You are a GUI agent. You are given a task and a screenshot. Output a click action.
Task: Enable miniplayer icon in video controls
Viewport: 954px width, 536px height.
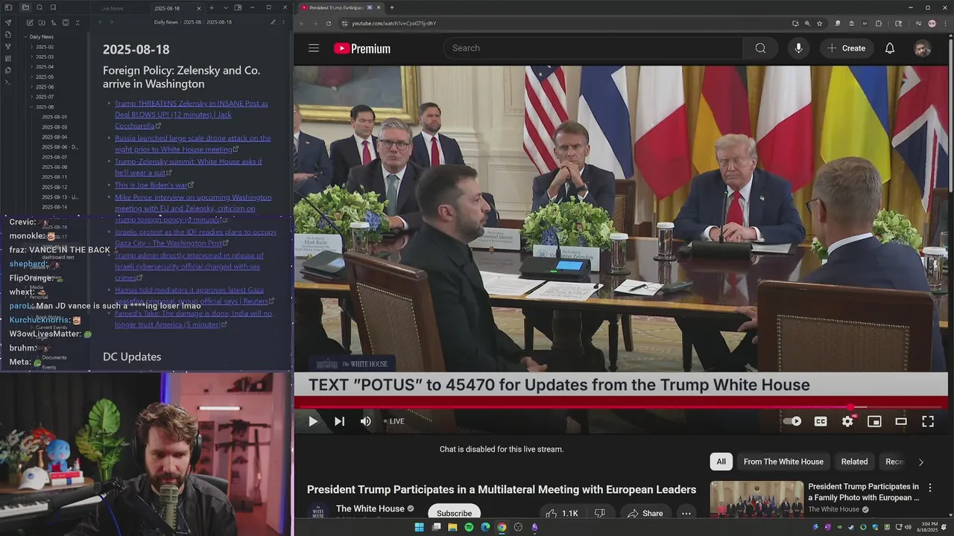click(874, 421)
